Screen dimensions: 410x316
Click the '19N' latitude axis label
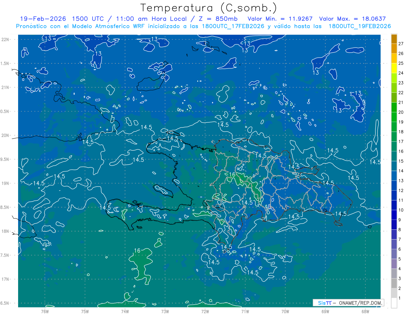click(5, 183)
